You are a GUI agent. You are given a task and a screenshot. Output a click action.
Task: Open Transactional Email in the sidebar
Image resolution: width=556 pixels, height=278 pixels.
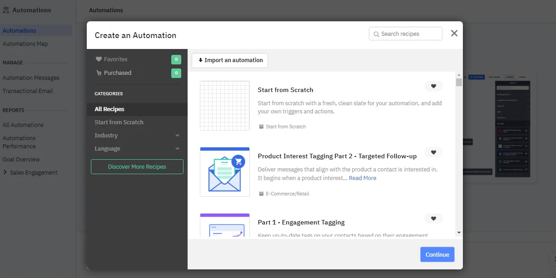pyautogui.click(x=28, y=91)
